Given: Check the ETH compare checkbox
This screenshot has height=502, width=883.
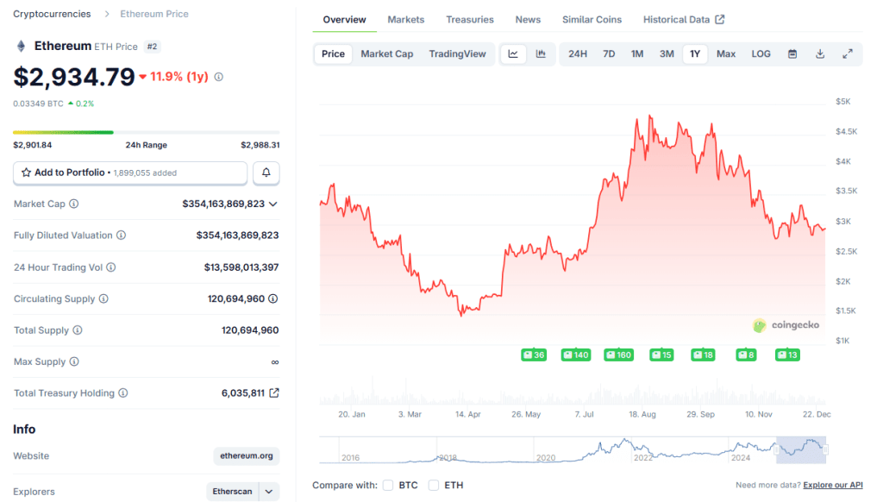Looking at the screenshot, I should tap(433, 485).
